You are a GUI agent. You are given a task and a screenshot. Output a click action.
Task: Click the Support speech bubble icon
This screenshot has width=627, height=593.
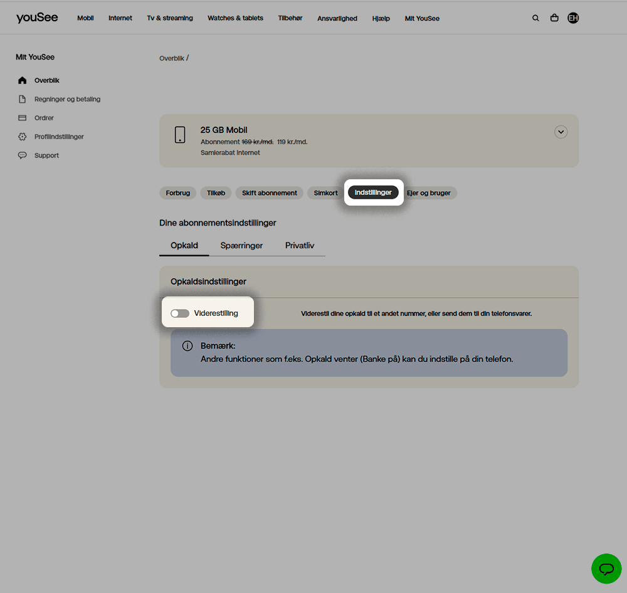point(23,155)
